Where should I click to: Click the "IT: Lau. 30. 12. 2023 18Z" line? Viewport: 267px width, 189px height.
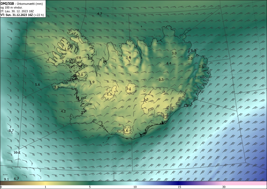[x=17, y=11]
